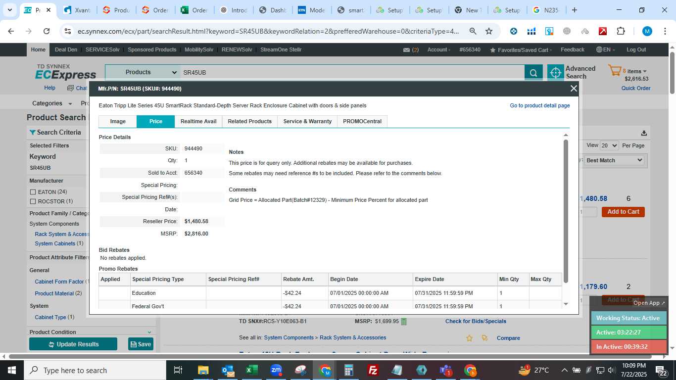Click the Rack System & Accessories breadcrumb link
Viewport: 676px width, 380px height.
[x=353, y=338]
